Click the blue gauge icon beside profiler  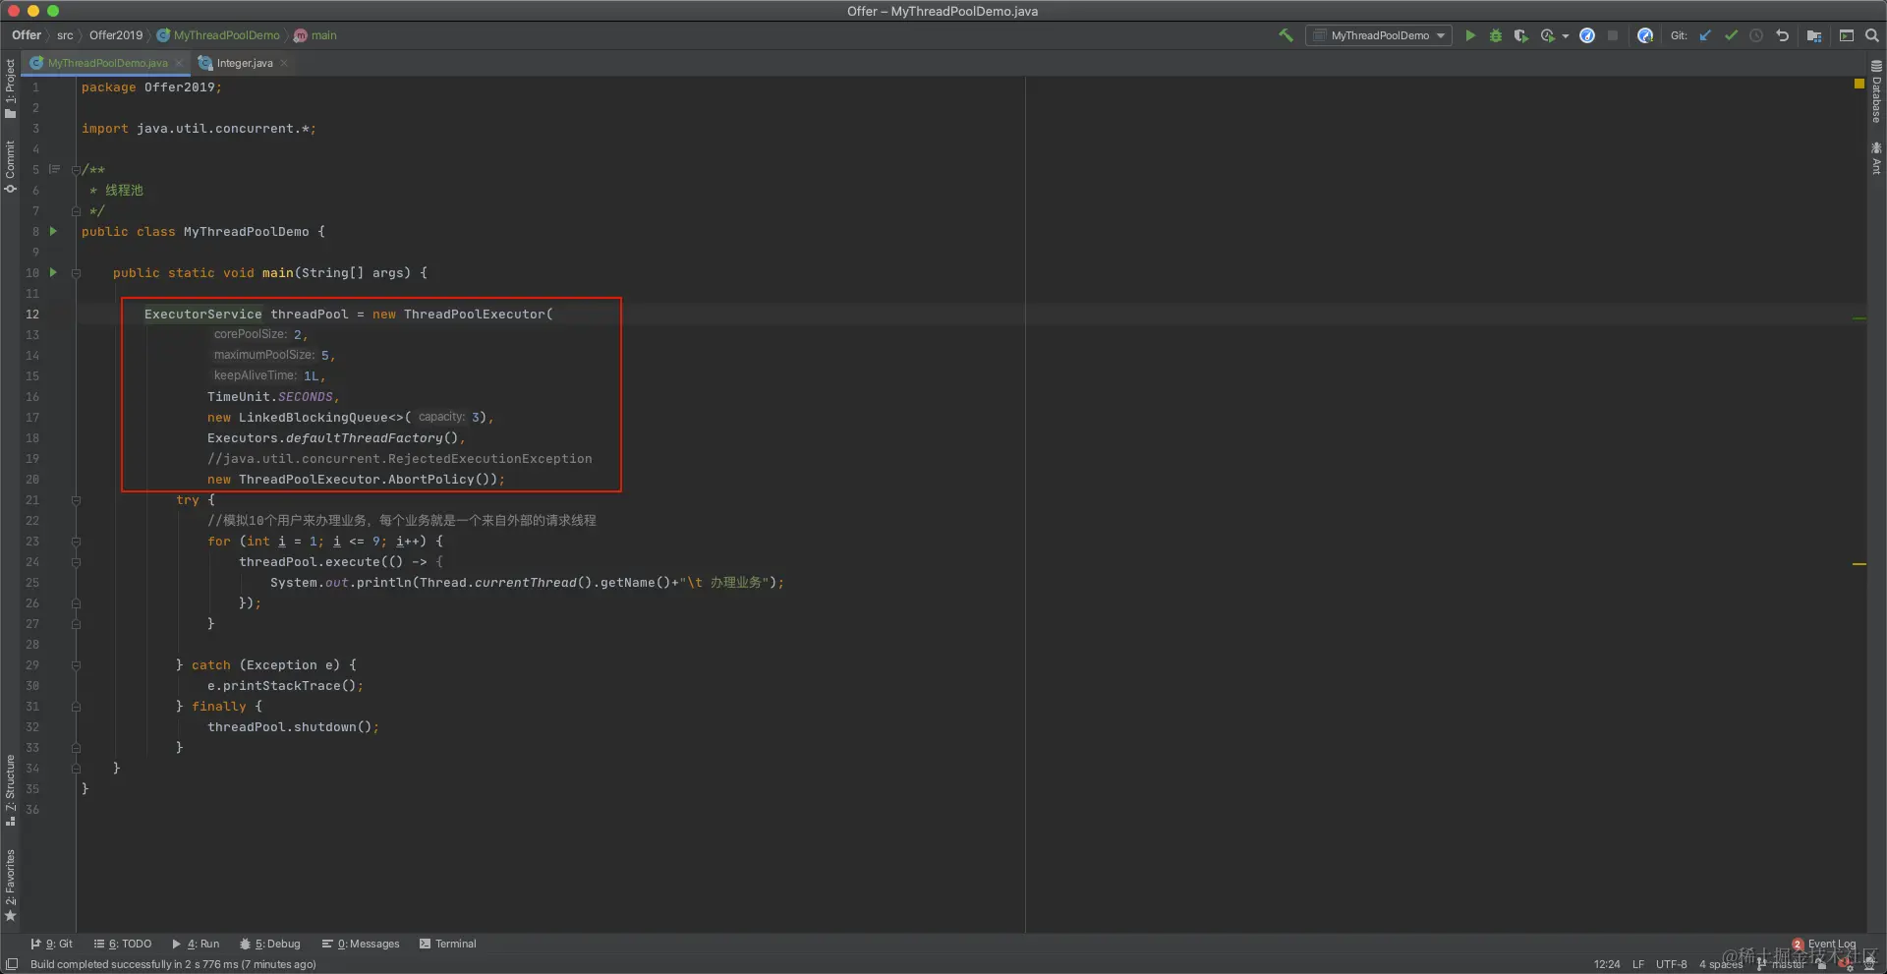click(1587, 35)
